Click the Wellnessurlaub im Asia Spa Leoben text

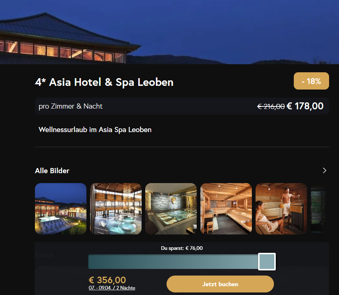click(x=95, y=130)
